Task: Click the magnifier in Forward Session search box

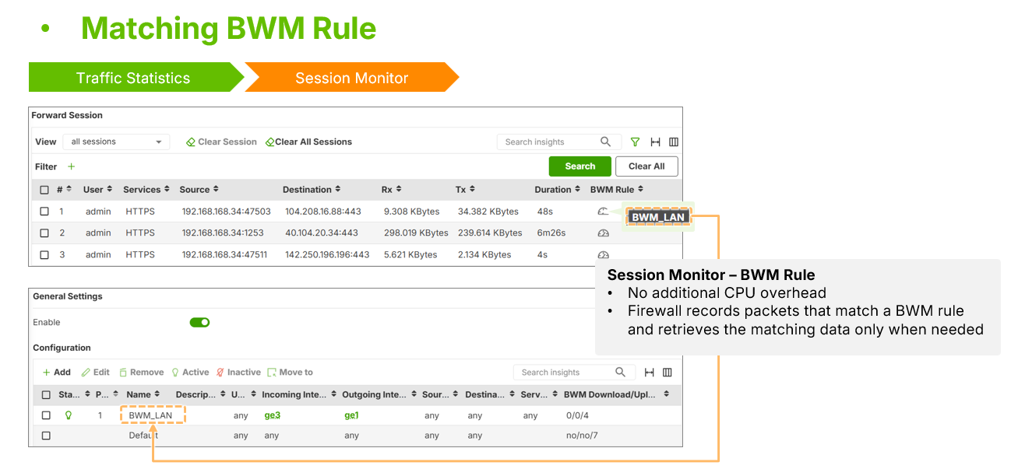Action: [x=605, y=142]
